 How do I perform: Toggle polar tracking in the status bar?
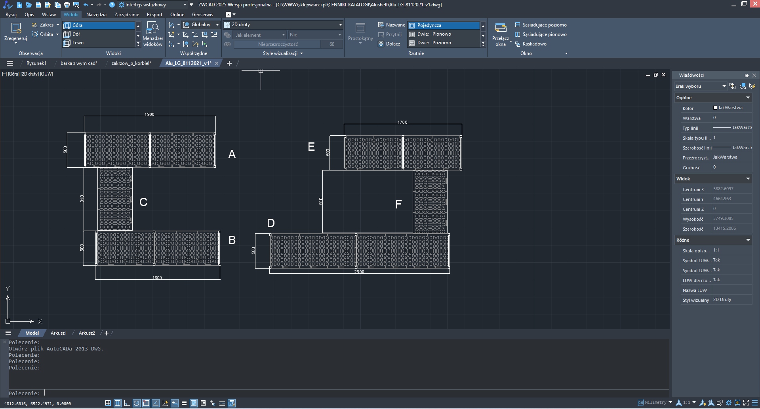(x=136, y=403)
